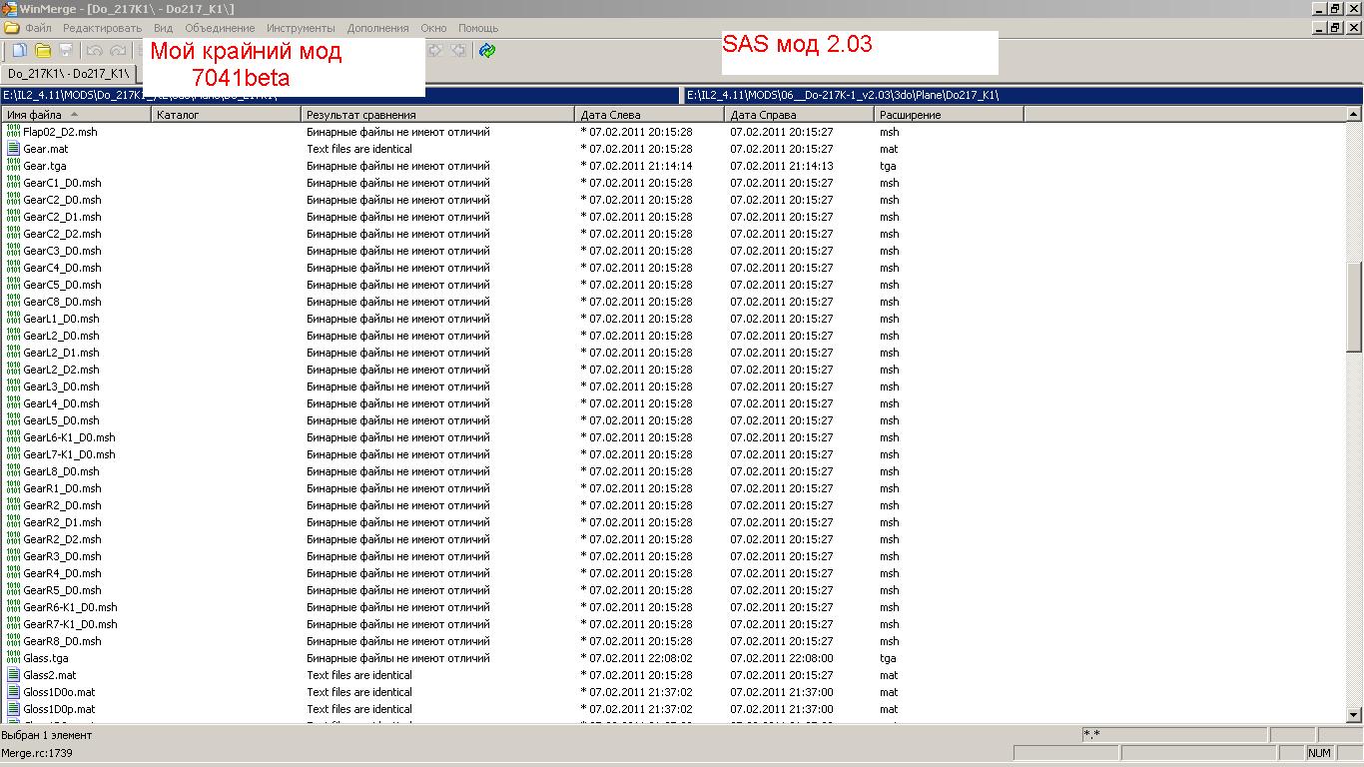Select the file name GearR8_D0.msh

click(x=62, y=641)
